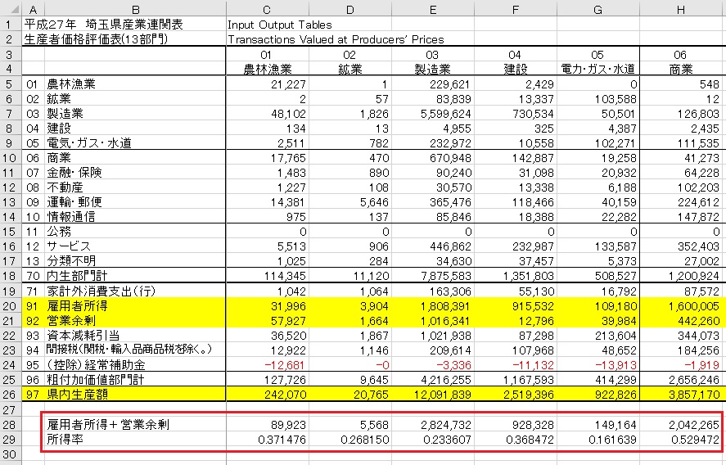Click row label 間接税(関税・輸入品商品税を除く。)
The width and height of the screenshot is (726, 465).
129,350
